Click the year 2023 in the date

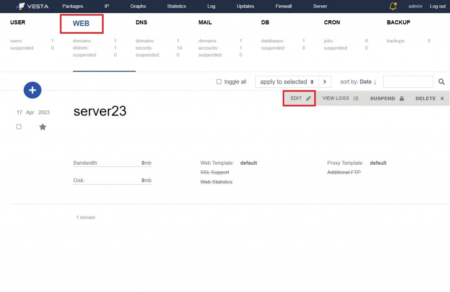[44, 112]
